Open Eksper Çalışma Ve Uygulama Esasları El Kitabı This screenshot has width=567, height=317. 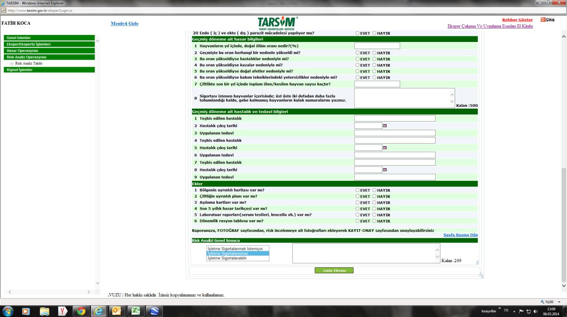(x=490, y=26)
